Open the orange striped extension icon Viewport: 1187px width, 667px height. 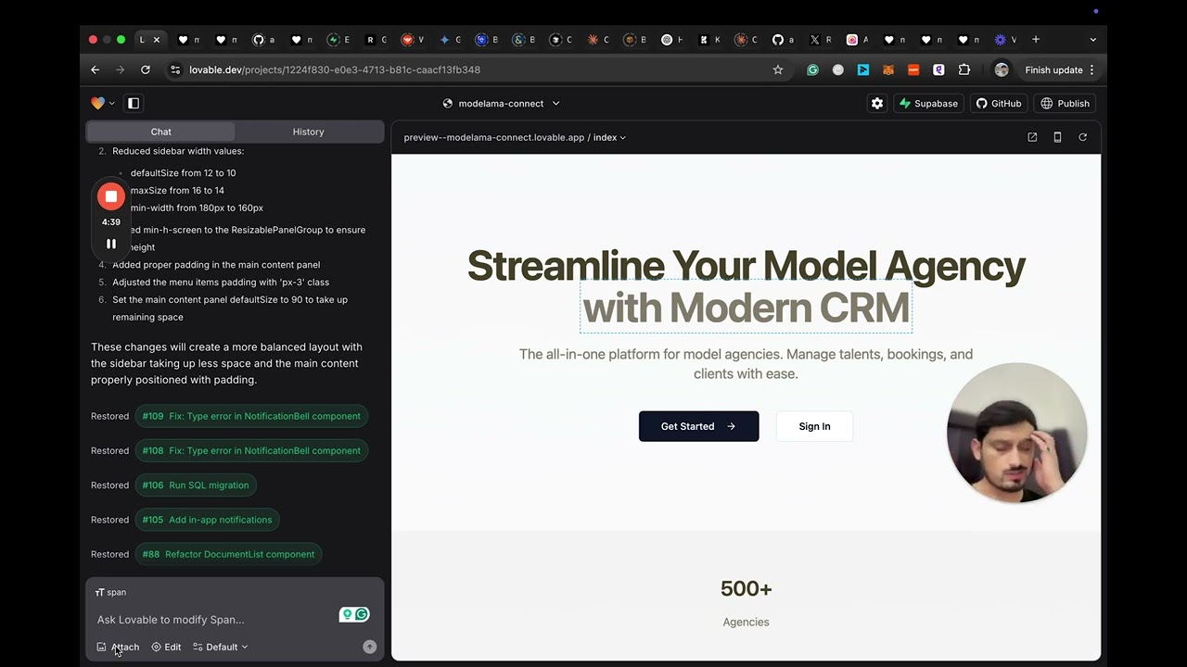tap(913, 69)
